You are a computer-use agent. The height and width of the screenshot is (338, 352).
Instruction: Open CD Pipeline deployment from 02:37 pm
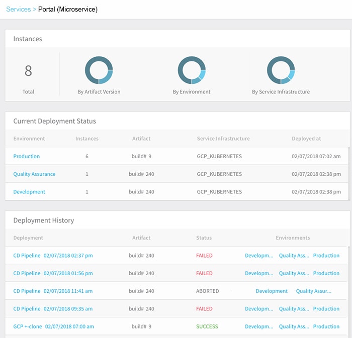(x=53, y=256)
